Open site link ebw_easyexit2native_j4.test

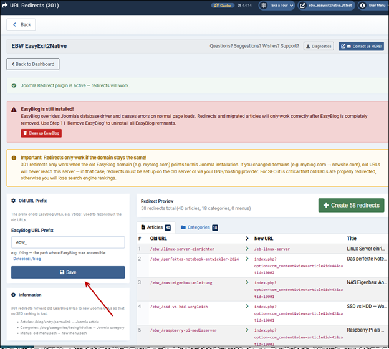tap(326, 6)
